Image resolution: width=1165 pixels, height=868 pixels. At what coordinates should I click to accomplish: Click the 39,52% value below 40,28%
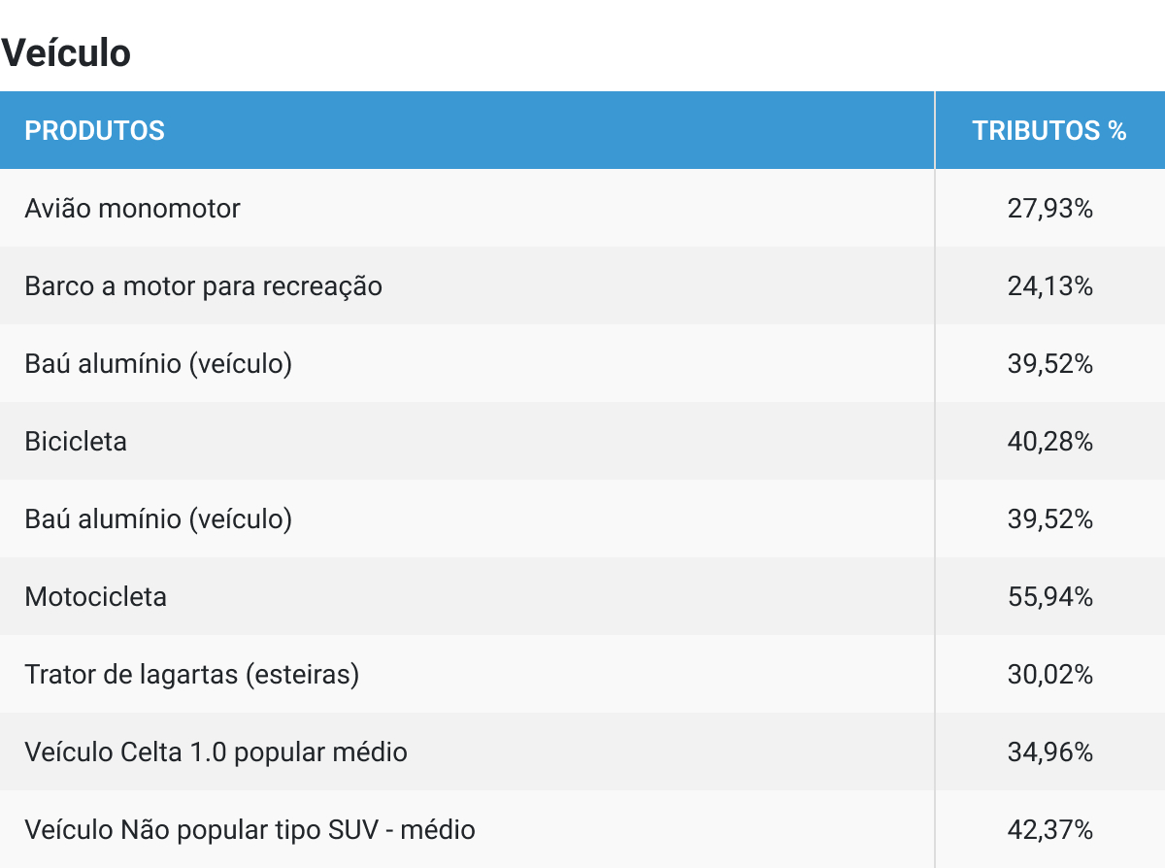1050,519
